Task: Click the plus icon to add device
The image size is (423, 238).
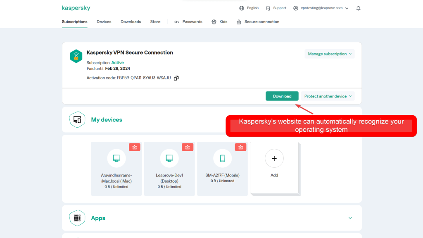Action: click(274, 158)
